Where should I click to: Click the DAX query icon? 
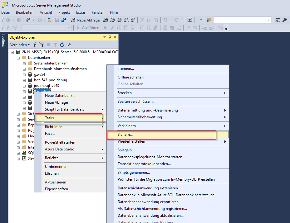point(133,20)
